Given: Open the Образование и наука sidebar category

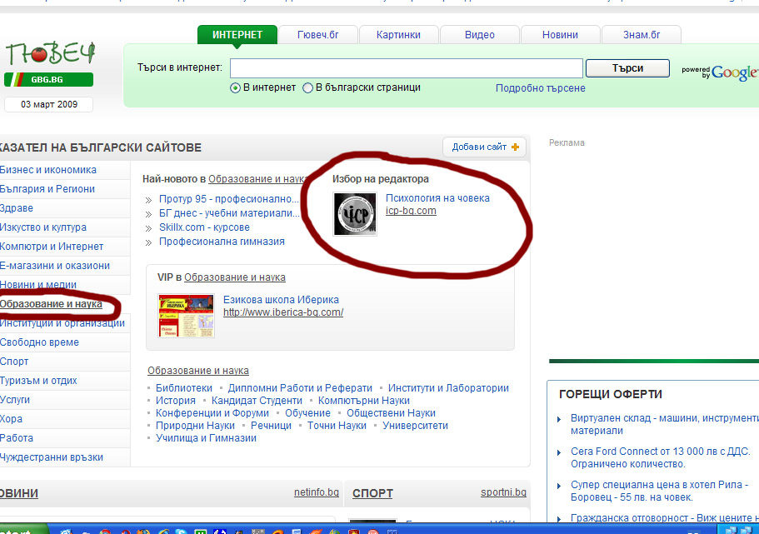Looking at the screenshot, I should coord(51,304).
